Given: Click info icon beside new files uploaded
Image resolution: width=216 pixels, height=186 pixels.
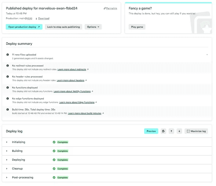Looking at the screenshot, I should [8, 55].
